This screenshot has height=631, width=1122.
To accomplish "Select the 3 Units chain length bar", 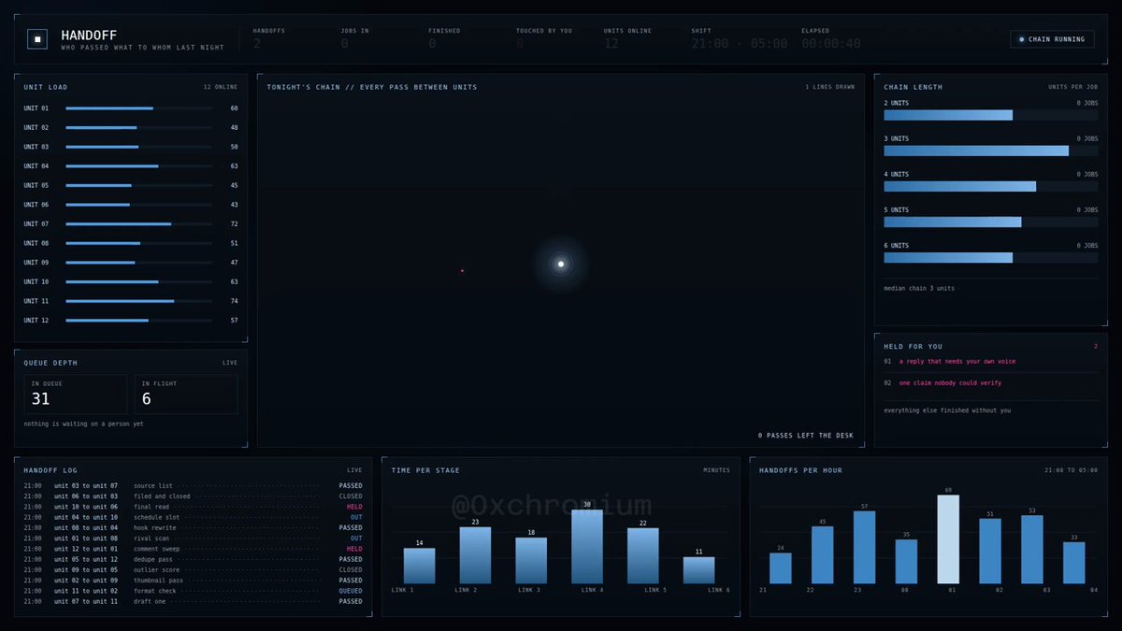I will (991, 151).
